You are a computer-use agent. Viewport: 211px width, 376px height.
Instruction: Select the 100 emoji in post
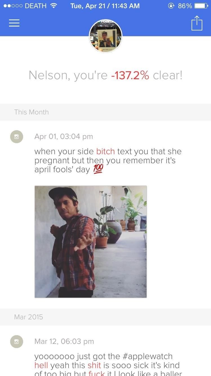98,169
